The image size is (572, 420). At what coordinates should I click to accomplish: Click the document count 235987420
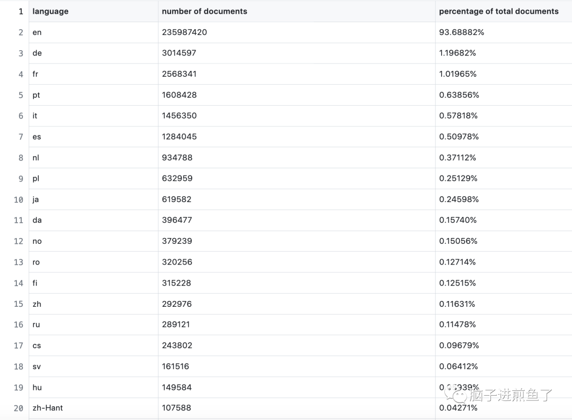(x=184, y=32)
